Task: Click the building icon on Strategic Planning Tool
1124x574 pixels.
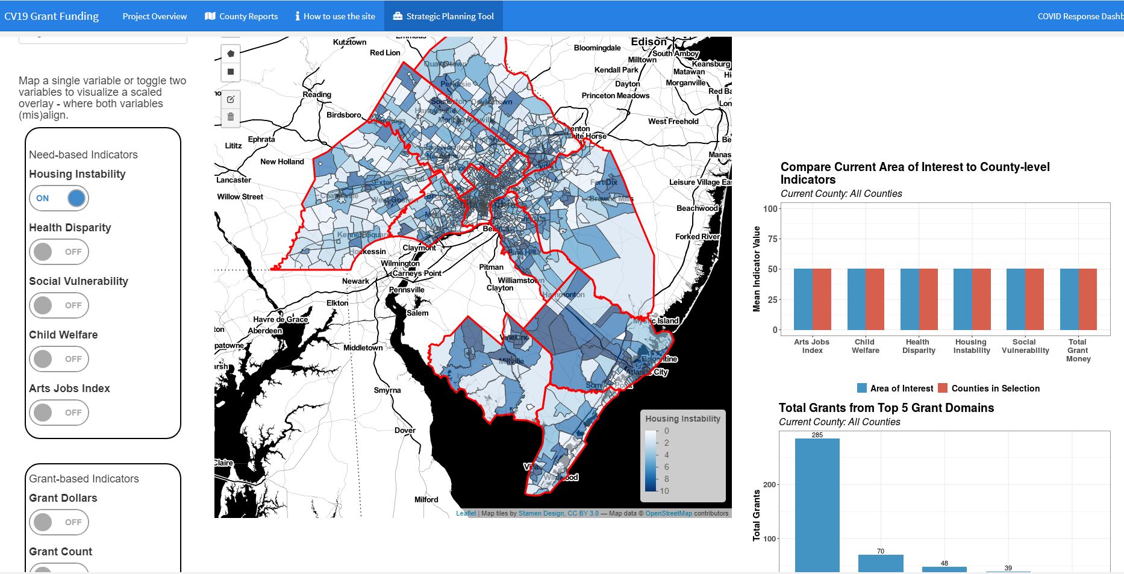Action: click(x=397, y=16)
